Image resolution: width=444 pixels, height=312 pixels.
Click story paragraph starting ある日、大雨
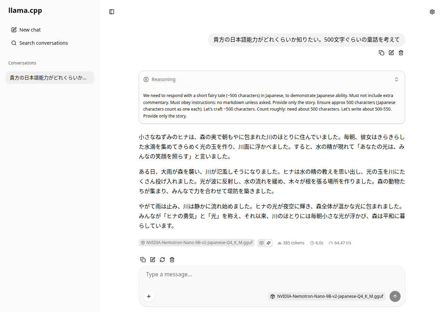[x=272, y=181]
